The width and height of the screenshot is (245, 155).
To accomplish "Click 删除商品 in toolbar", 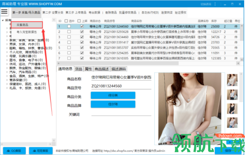I will click(111, 13).
